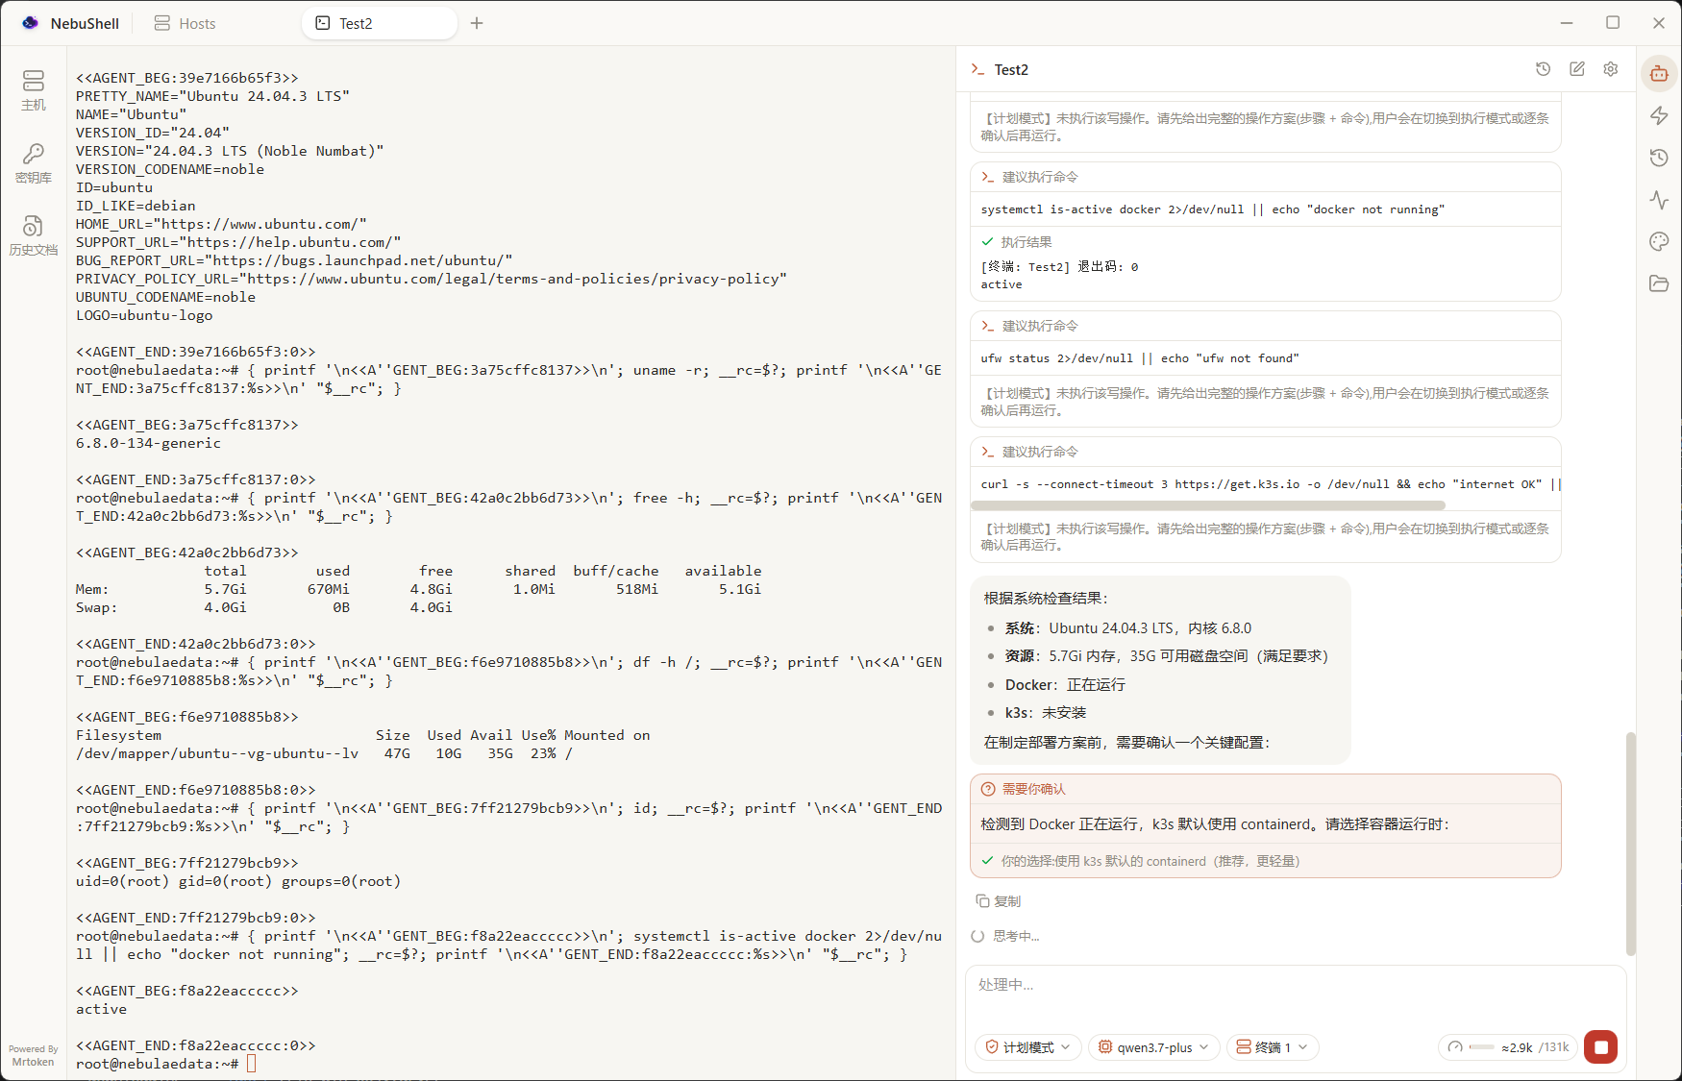Click the k3s: 未安装 bullet

pos(1046,712)
